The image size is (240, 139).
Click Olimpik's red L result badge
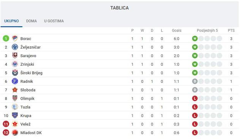(x=195, y=98)
